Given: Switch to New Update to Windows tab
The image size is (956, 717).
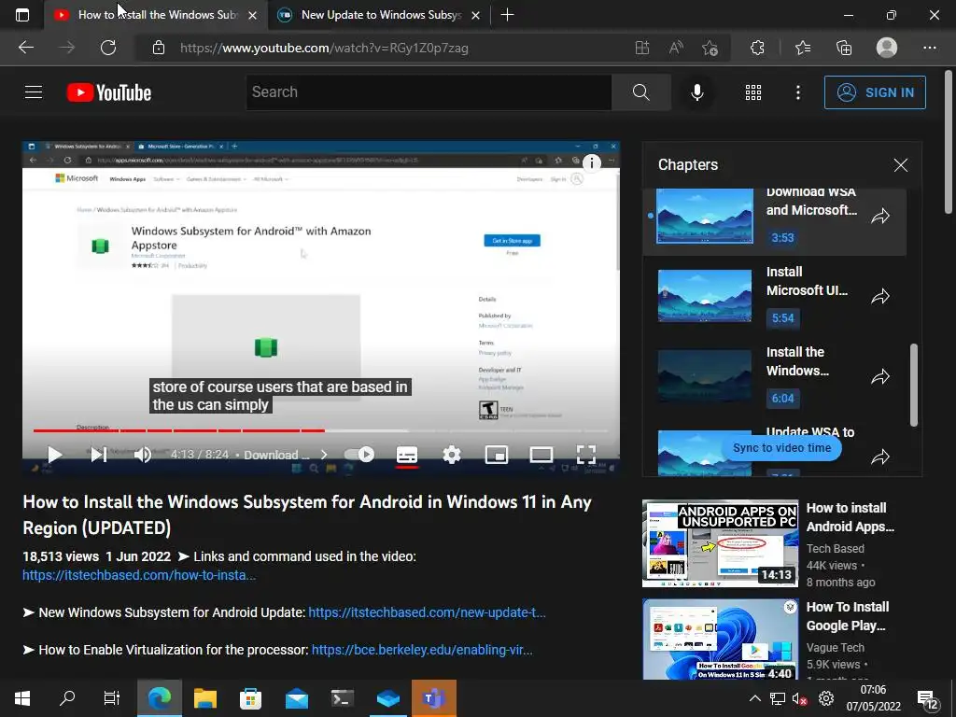Looking at the screenshot, I should [381, 15].
